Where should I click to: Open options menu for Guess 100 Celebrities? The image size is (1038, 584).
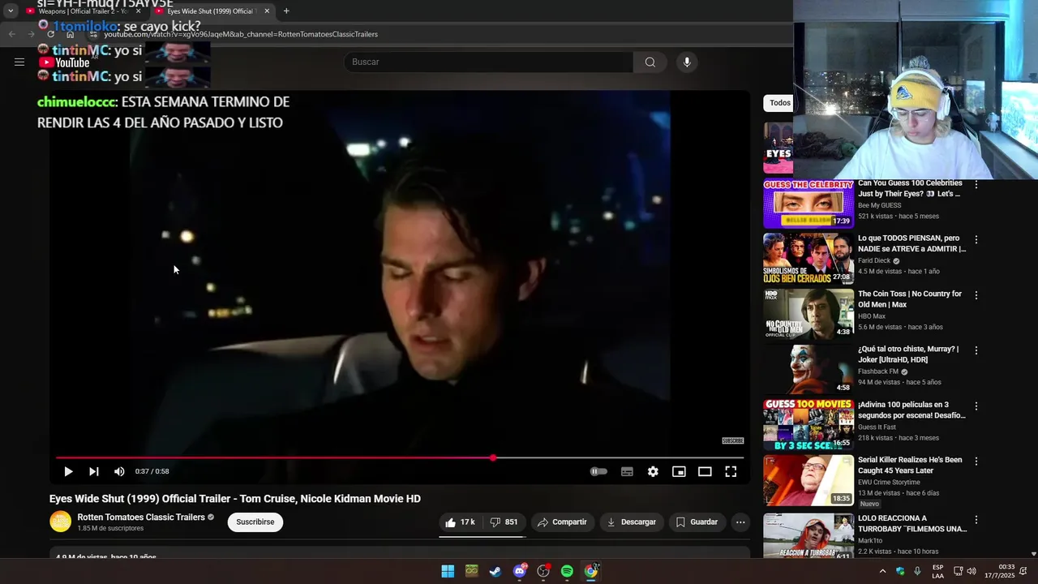976,185
